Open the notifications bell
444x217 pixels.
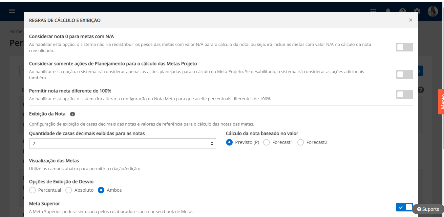[x=388, y=11]
